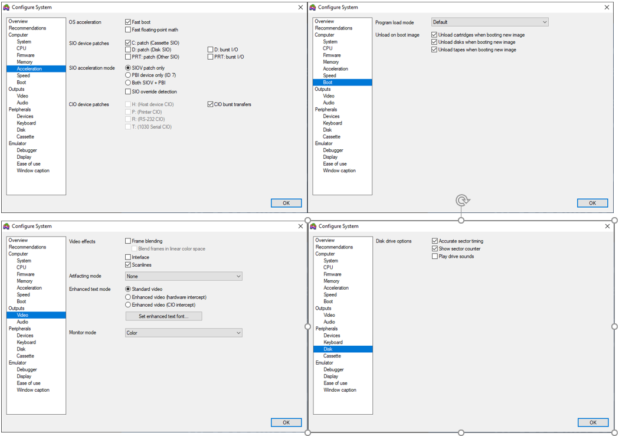Select Ease of use in the Video window tree
The image size is (619, 436).
click(28, 383)
